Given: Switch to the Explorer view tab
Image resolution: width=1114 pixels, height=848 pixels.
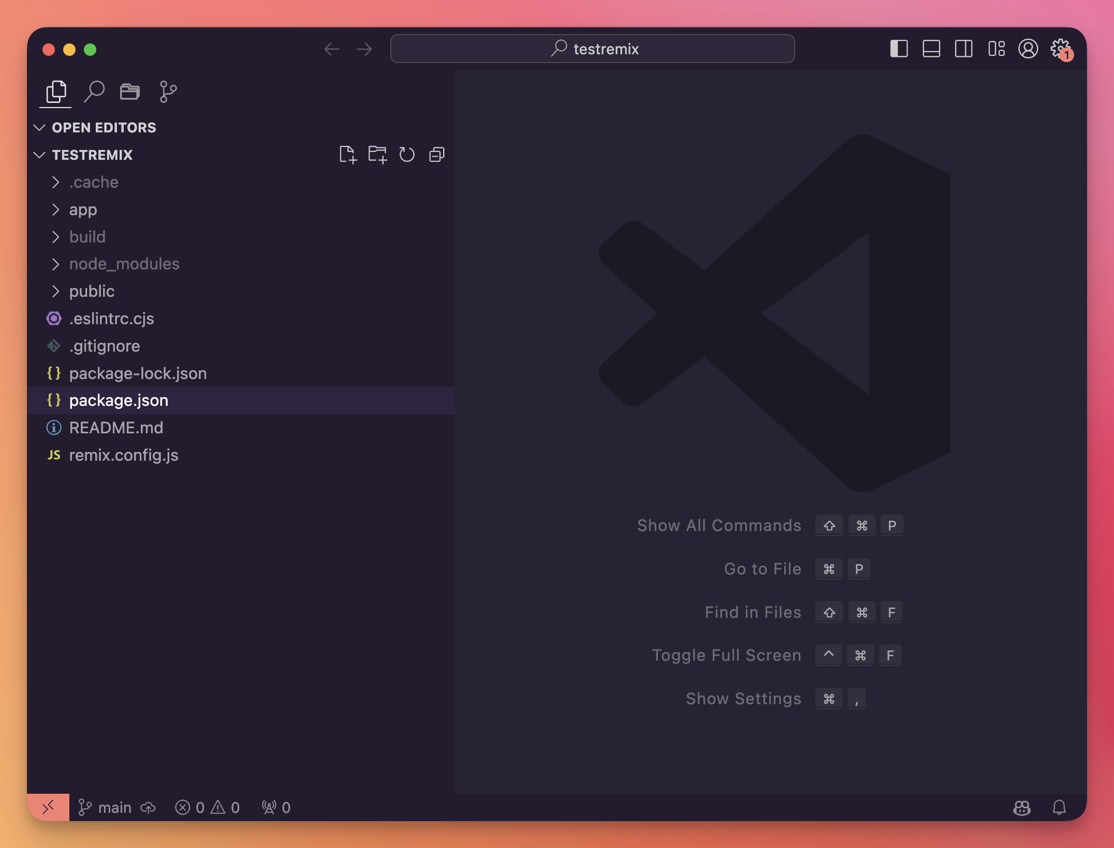Looking at the screenshot, I should click(x=56, y=92).
